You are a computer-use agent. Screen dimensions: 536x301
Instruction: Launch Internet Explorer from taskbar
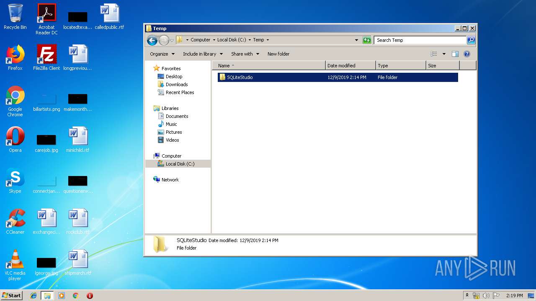click(x=33, y=296)
